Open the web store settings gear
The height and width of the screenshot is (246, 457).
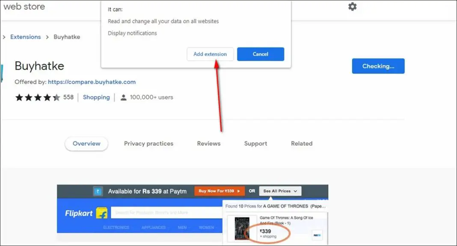pyautogui.click(x=352, y=6)
